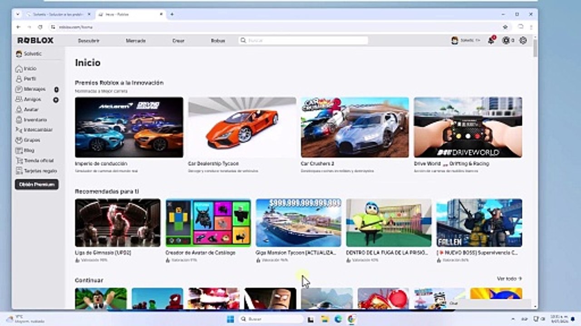Image resolution: width=581 pixels, height=326 pixels.
Task: Open the settings gear in Roblox header
Action: (523, 41)
